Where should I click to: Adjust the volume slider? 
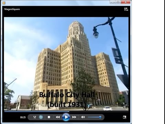tap(95, 117)
